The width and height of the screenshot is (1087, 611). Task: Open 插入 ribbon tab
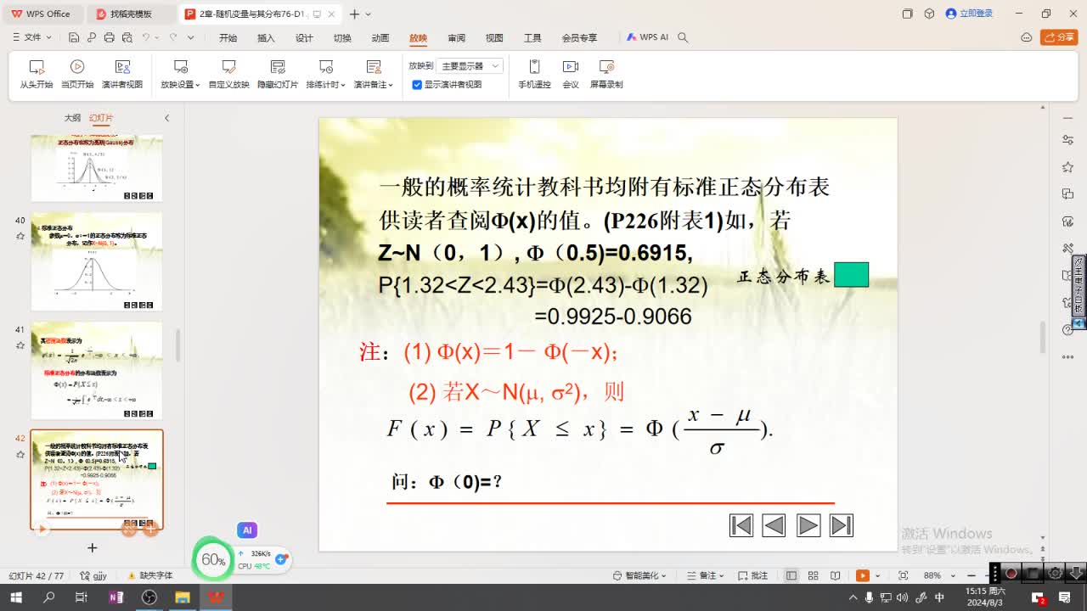point(266,38)
